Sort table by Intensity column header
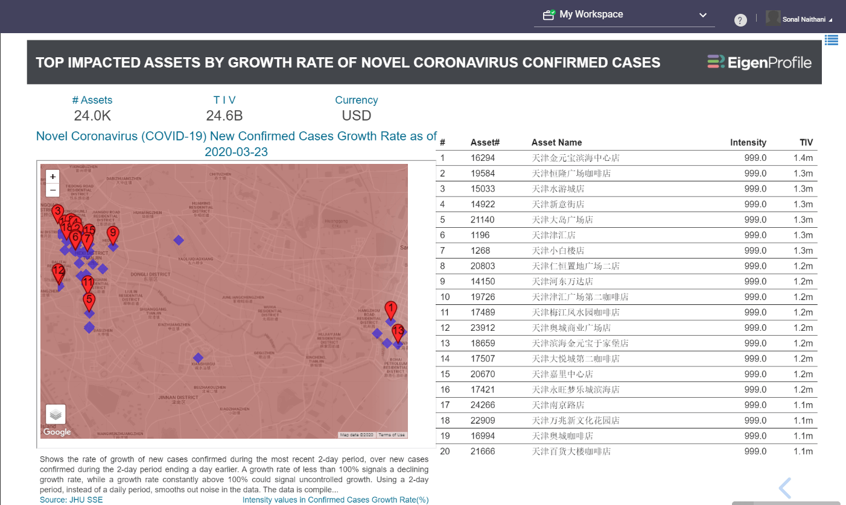The image size is (846, 505). click(748, 143)
